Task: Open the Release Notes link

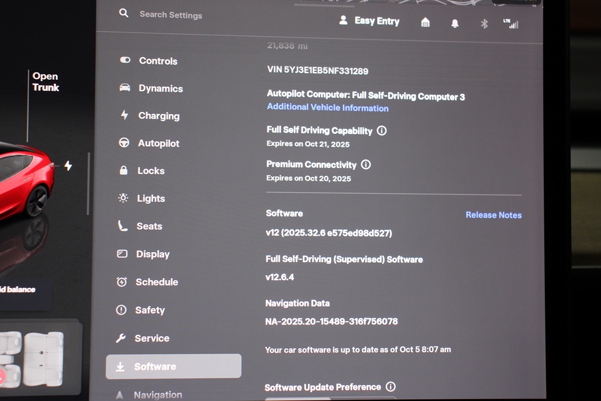Action: 493,215
